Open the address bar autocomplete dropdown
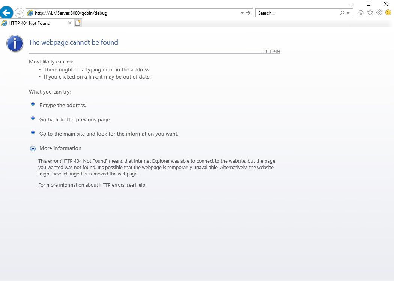Image resolution: width=394 pixels, height=281 pixels. (x=242, y=12)
